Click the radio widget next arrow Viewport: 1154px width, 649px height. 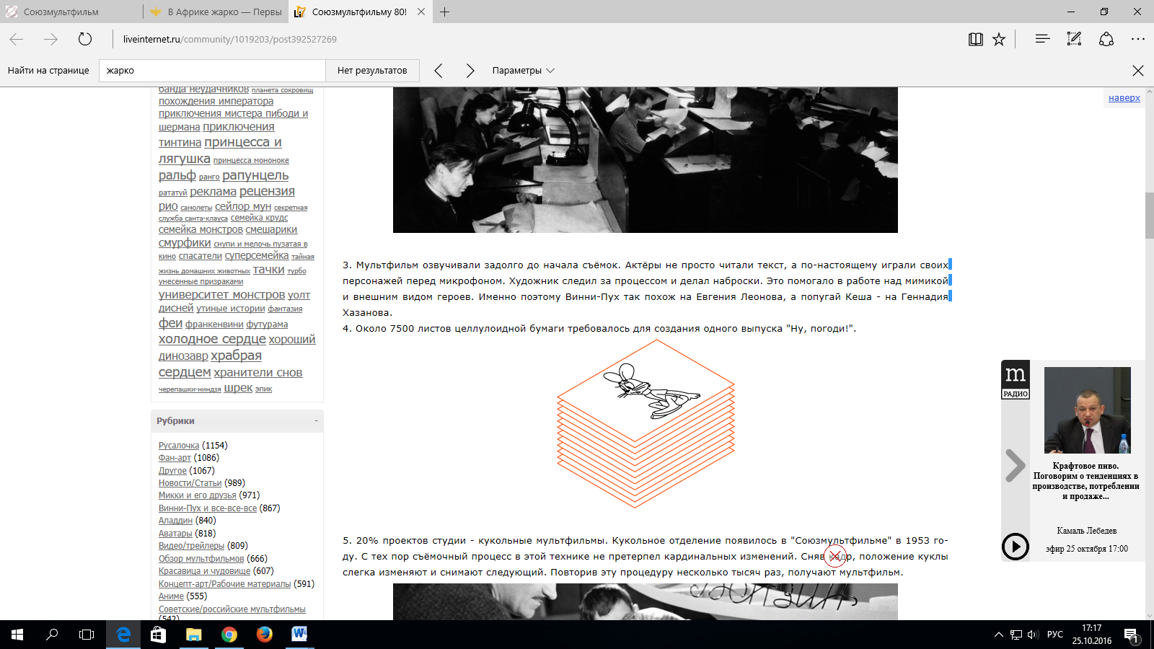point(1015,466)
